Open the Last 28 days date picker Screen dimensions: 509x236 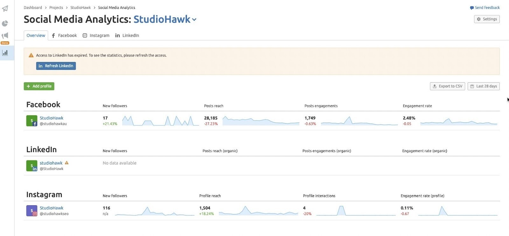click(484, 86)
